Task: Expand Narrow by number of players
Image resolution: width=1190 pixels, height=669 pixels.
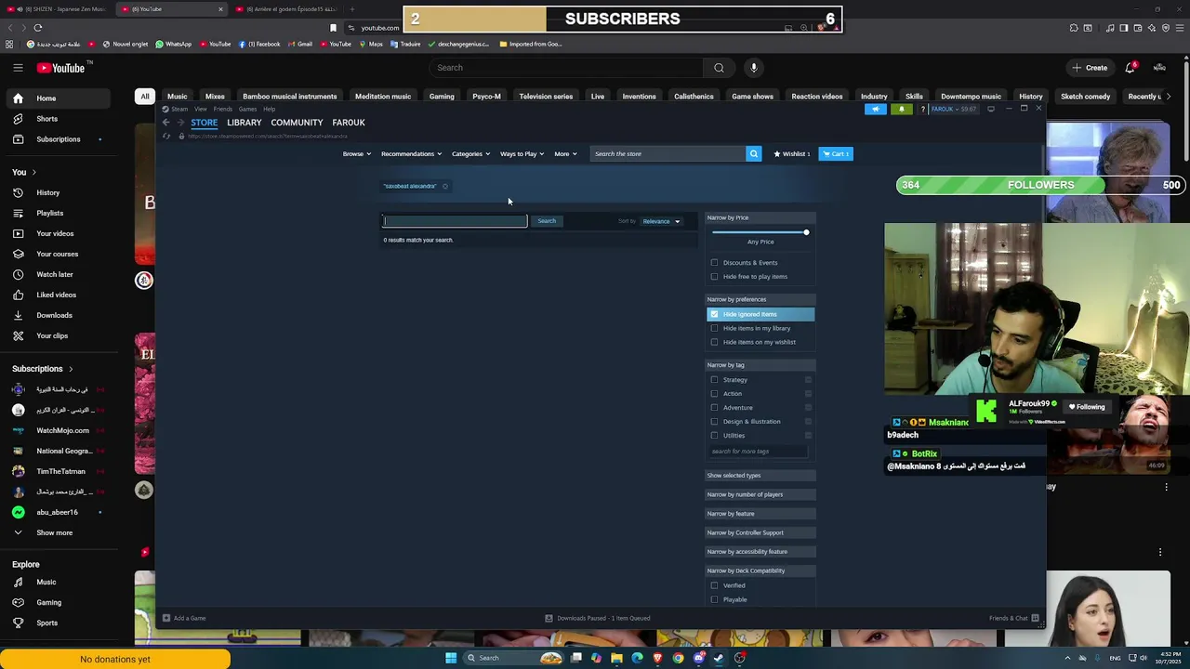Action: [x=760, y=494]
